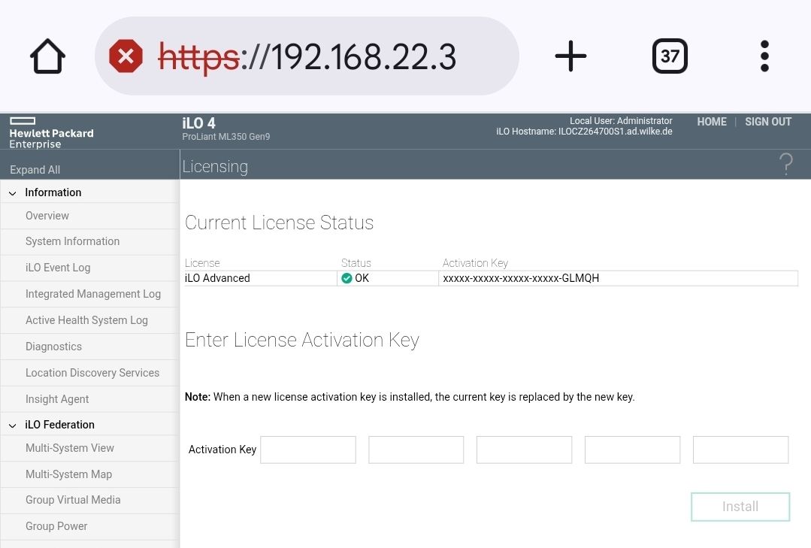The height and width of the screenshot is (548, 811).
Task: Click the Hewlett Packard Enterprise logo
Action: click(51, 133)
